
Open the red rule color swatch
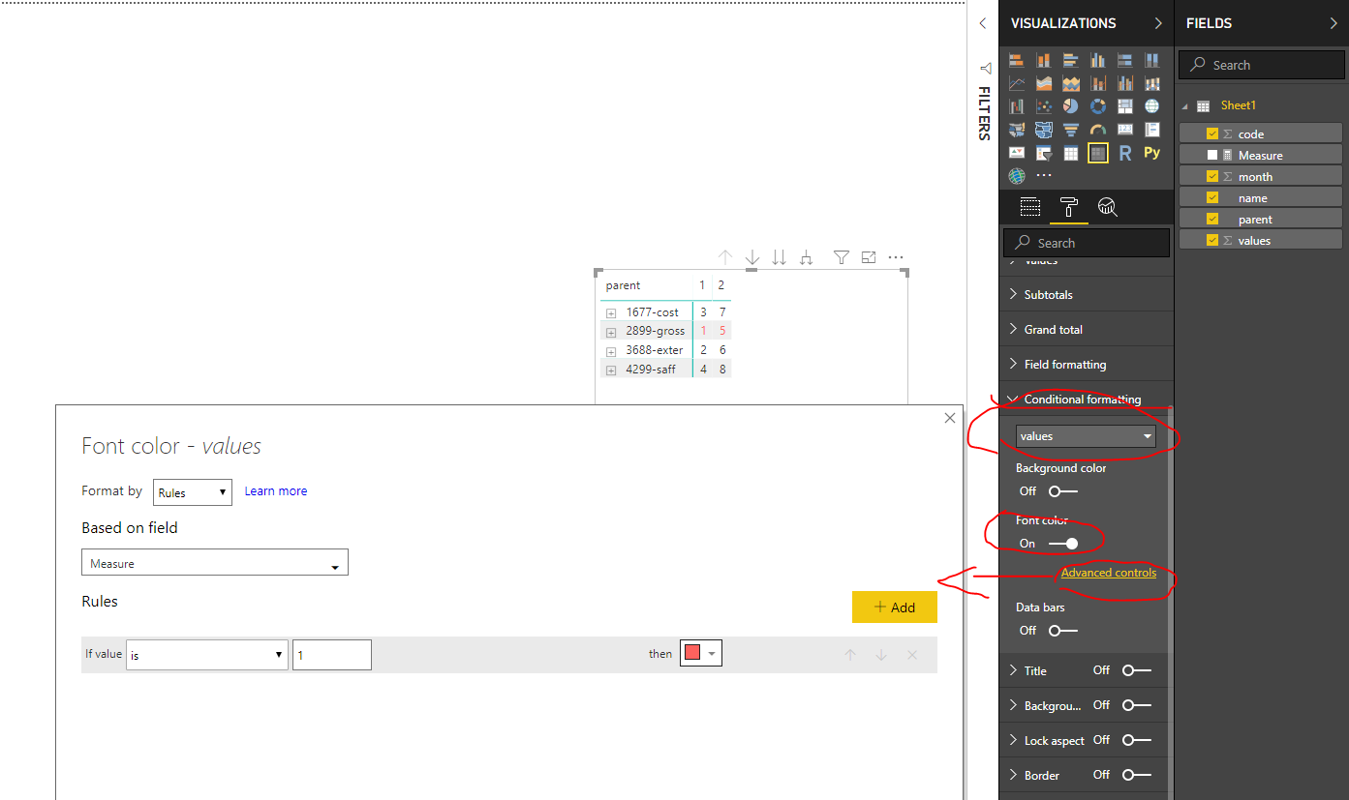(x=701, y=654)
